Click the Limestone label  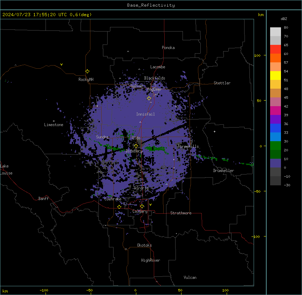54,125
